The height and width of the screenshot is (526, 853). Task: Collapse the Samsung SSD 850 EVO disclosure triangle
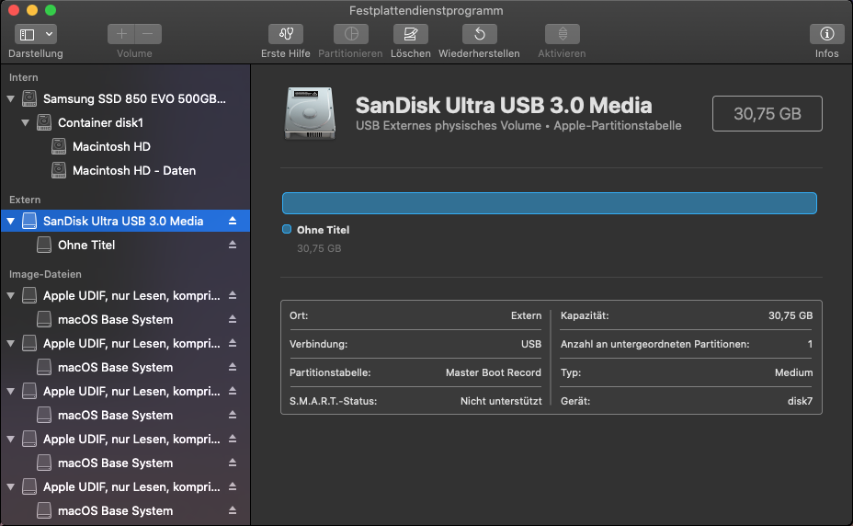tap(10, 98)
